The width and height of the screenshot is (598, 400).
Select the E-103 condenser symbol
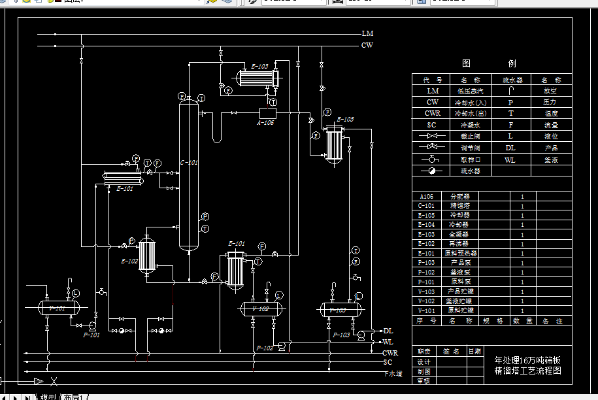click(x=257, y=79)
